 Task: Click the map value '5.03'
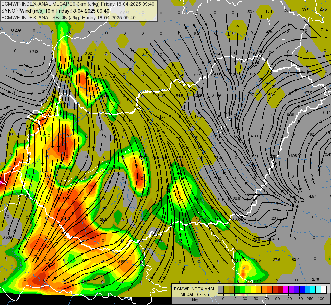pyautogui.click(x=311, y=155)
